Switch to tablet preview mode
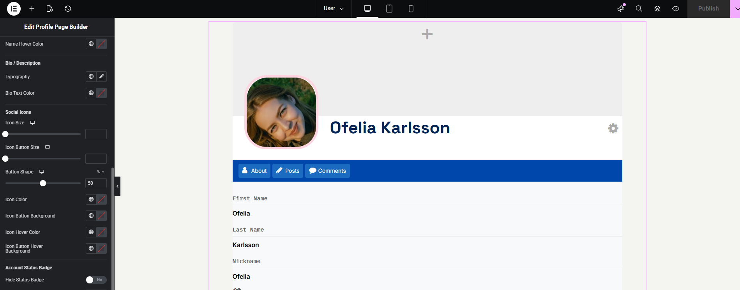740x290 pixels. point(389,9)
